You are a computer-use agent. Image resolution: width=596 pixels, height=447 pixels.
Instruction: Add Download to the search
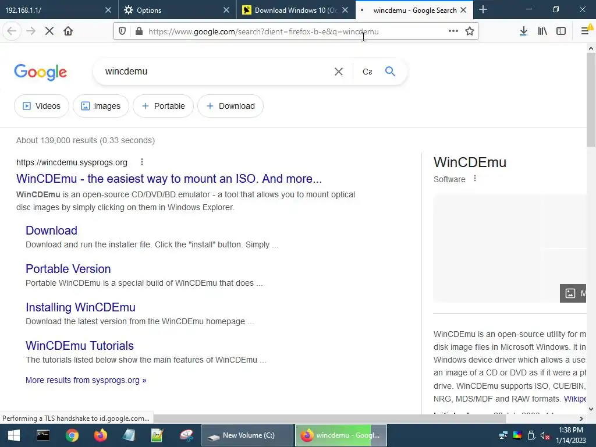pyautogui.click(x=230, y=106)
